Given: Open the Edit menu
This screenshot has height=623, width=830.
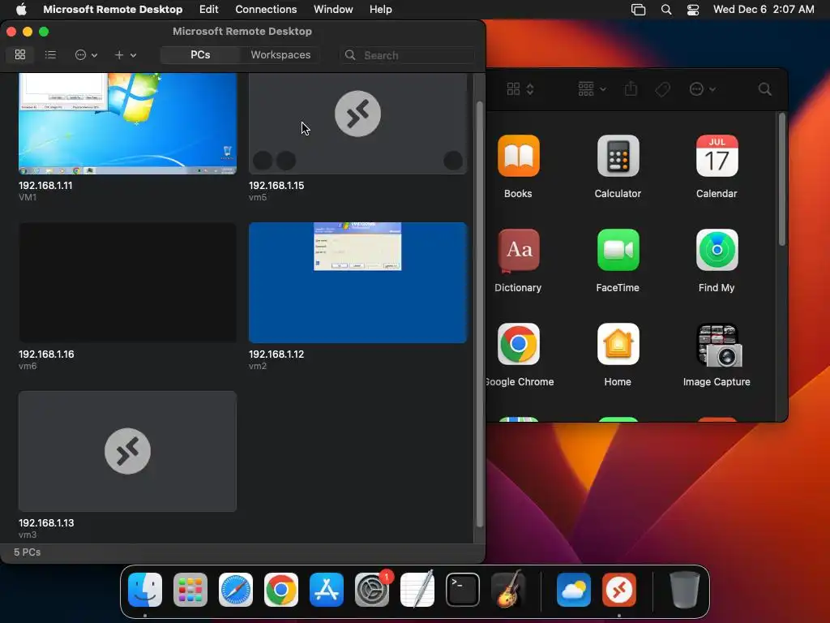Looking at the screenshot, I should coord(208,9).
